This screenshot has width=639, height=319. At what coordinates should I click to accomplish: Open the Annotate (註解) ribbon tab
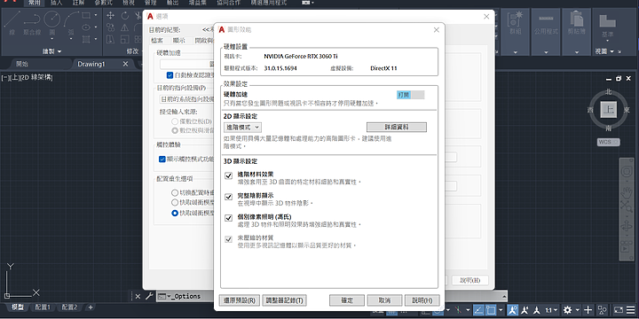pyautogui.click(x=78, y=3)
